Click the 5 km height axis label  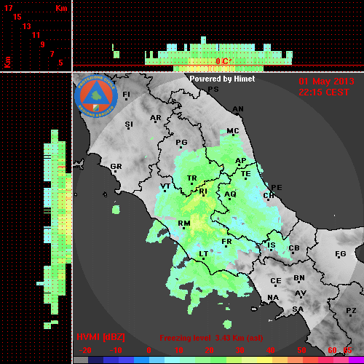pos(60,63)
